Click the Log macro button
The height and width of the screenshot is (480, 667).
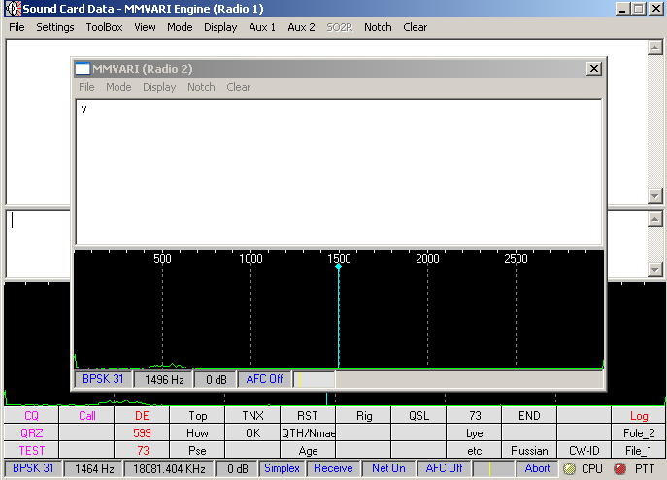639,415
